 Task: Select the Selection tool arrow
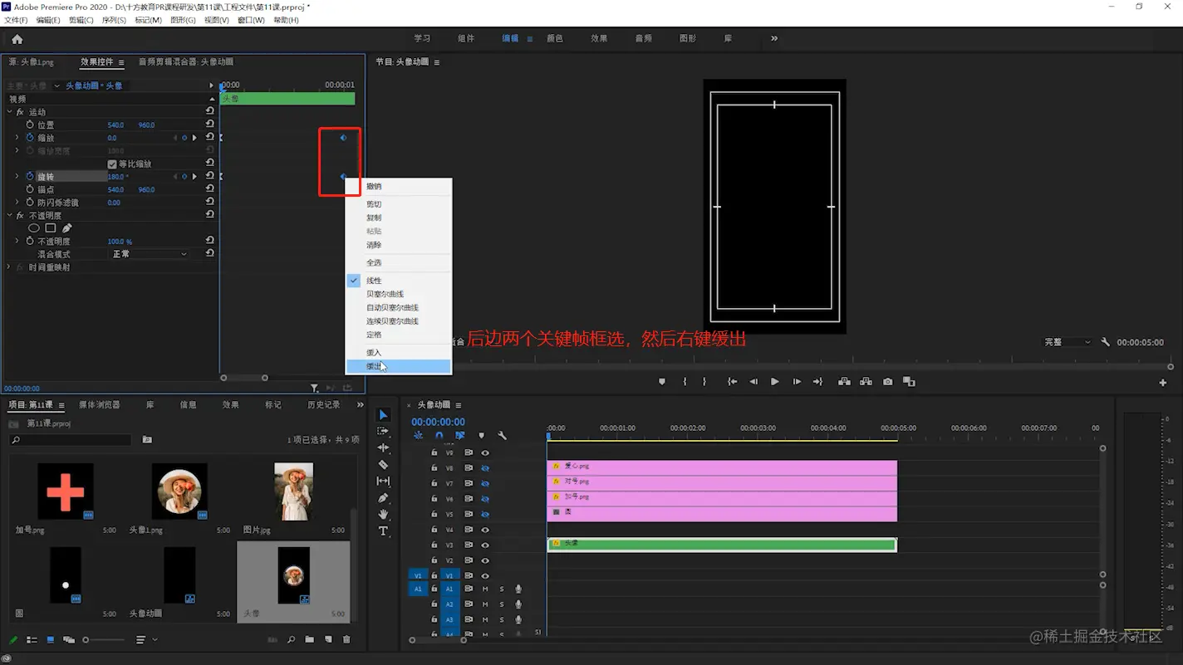[x=383, y=415]
